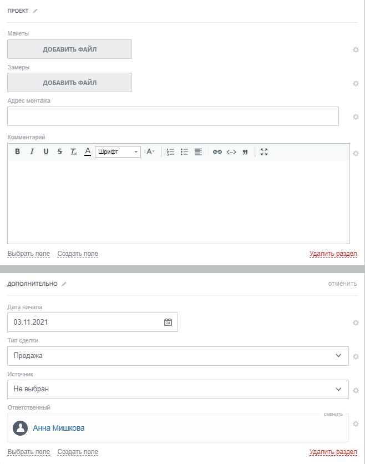
Task: Open the calendar picker for Дата начала
Action: [x=168, y=322]
